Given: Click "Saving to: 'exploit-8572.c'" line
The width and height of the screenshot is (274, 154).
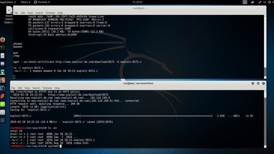Looking at the screenshot, I should click(x=30, y=110).
